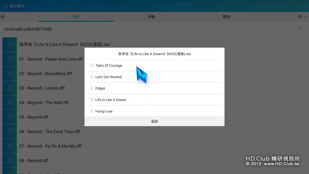Expand chevron on the Lovers.dff row
The height and width of the screenshot is (174, 309).
[301, 88]
